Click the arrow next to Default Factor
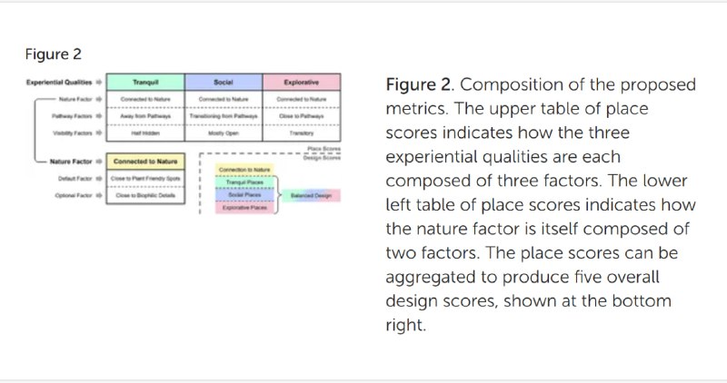 [x=99, y=178]
